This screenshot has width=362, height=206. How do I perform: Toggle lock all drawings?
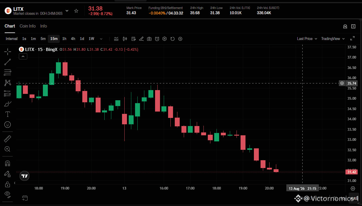tap(8, 184)
